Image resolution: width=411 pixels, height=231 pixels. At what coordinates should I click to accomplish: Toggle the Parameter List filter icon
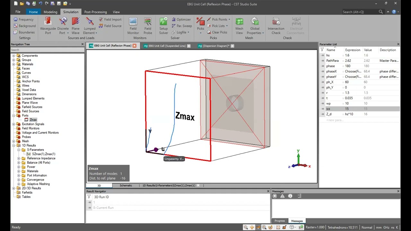point(322,50)
